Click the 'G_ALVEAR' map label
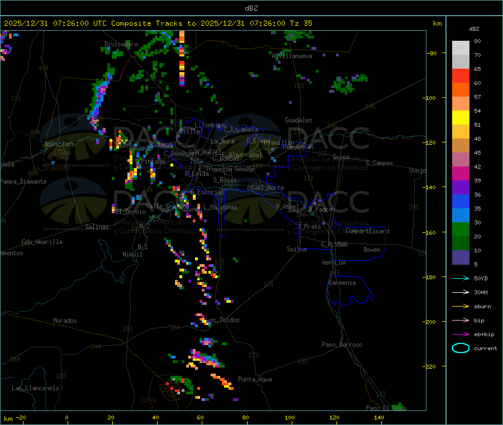503x425 pixels. pos(335,245)
